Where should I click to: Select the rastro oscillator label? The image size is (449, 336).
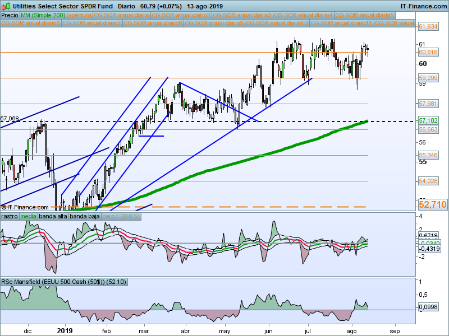10,216
